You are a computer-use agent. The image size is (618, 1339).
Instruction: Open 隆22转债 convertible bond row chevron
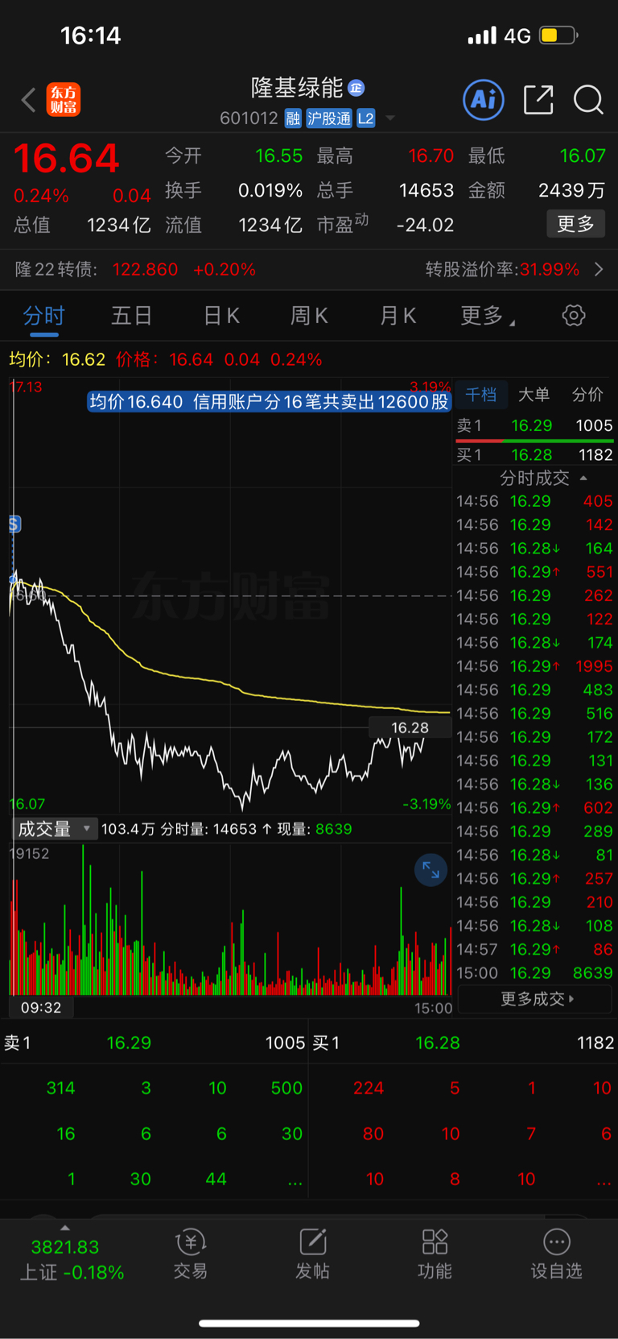click(x=599, y=269)
